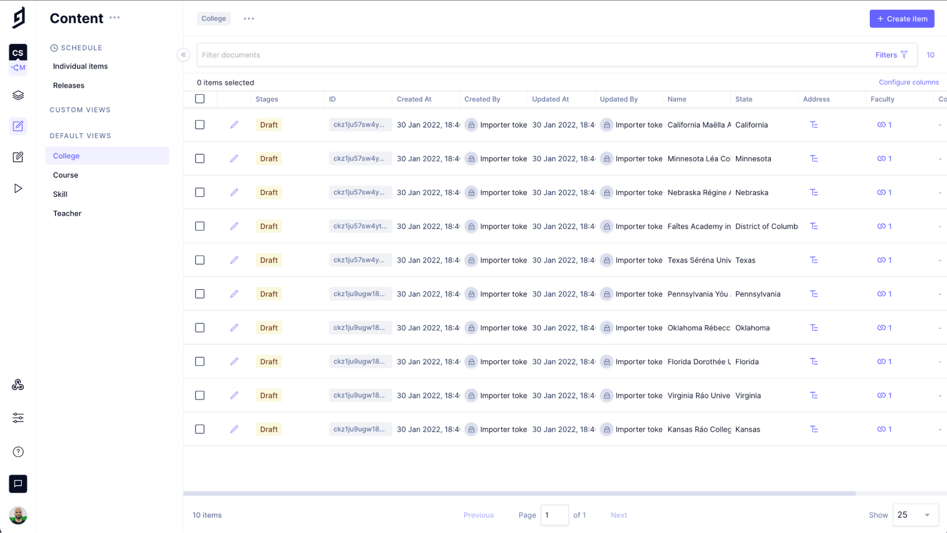Open the Filters dropdown

[891, 54]
